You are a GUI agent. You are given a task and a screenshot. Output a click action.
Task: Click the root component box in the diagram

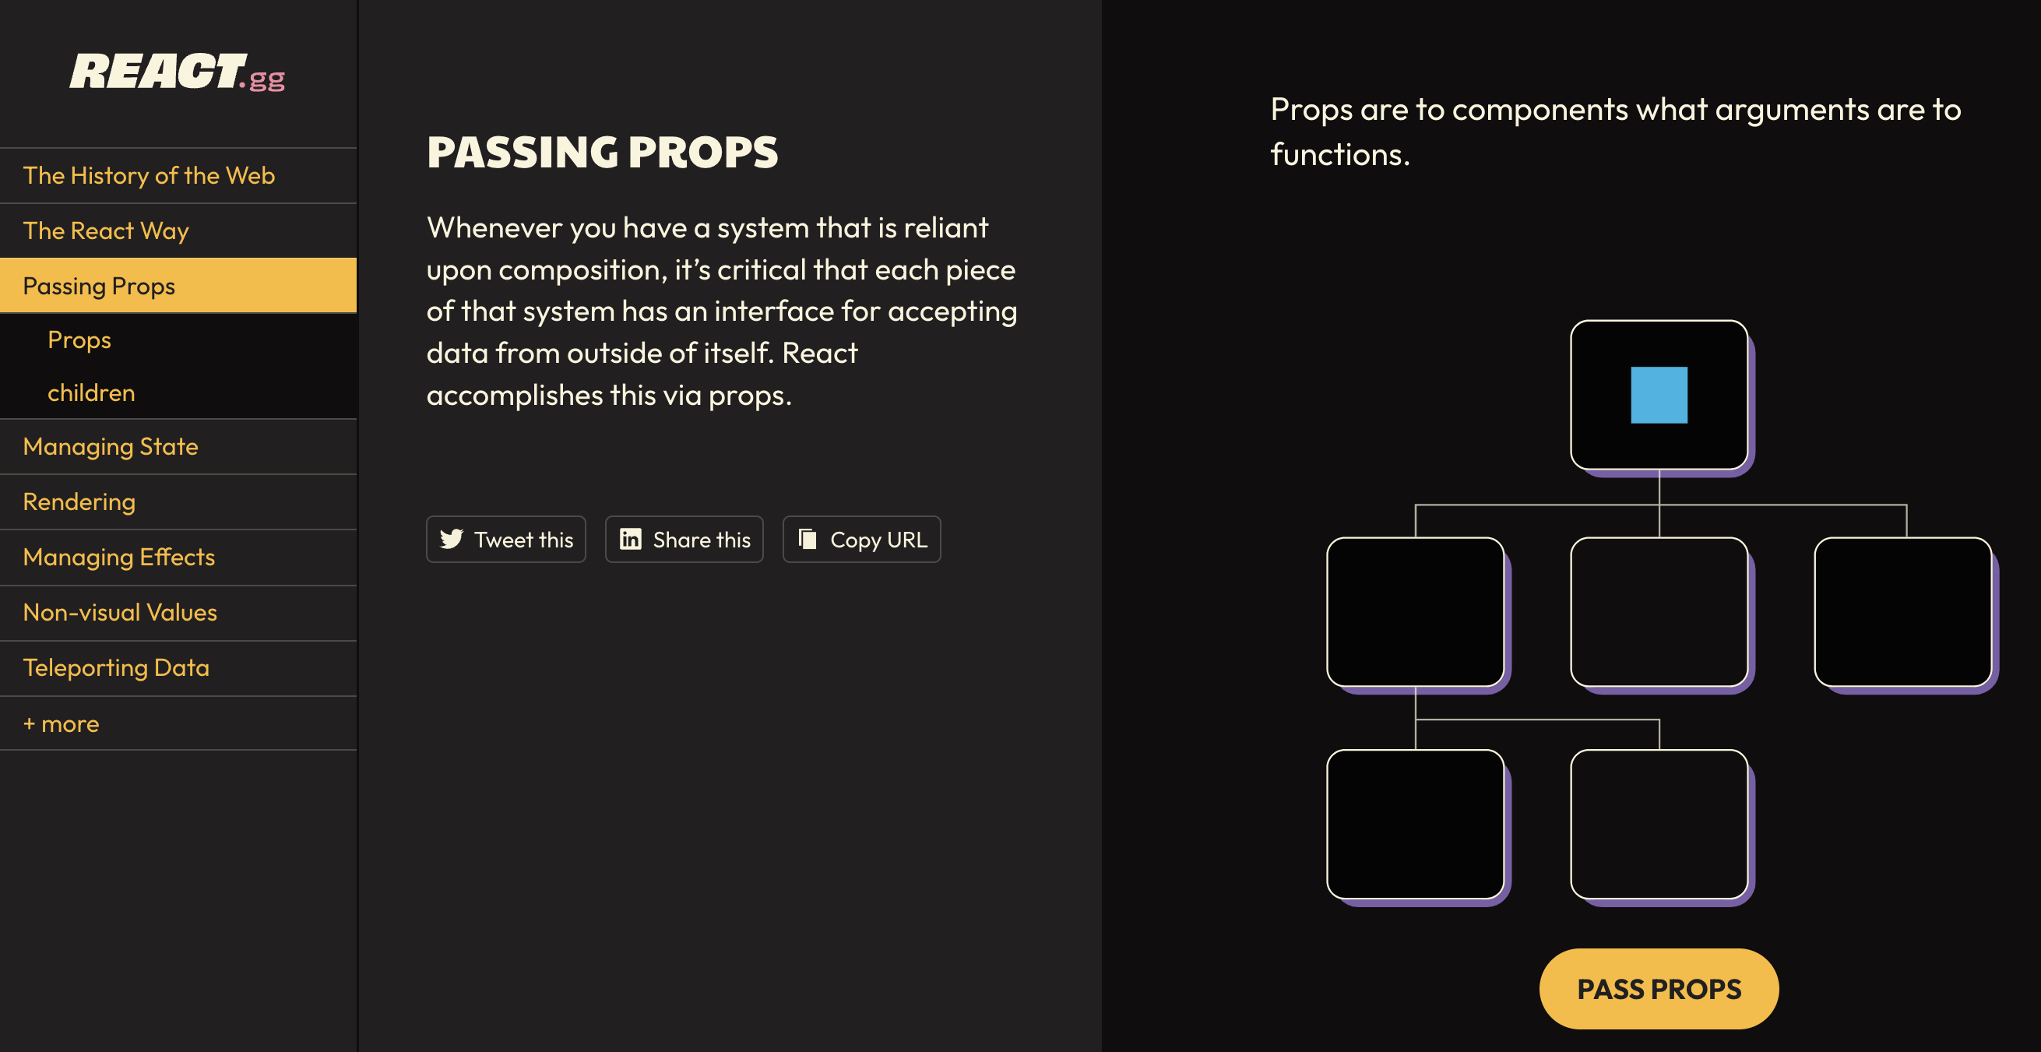(x=1659, y=395)
